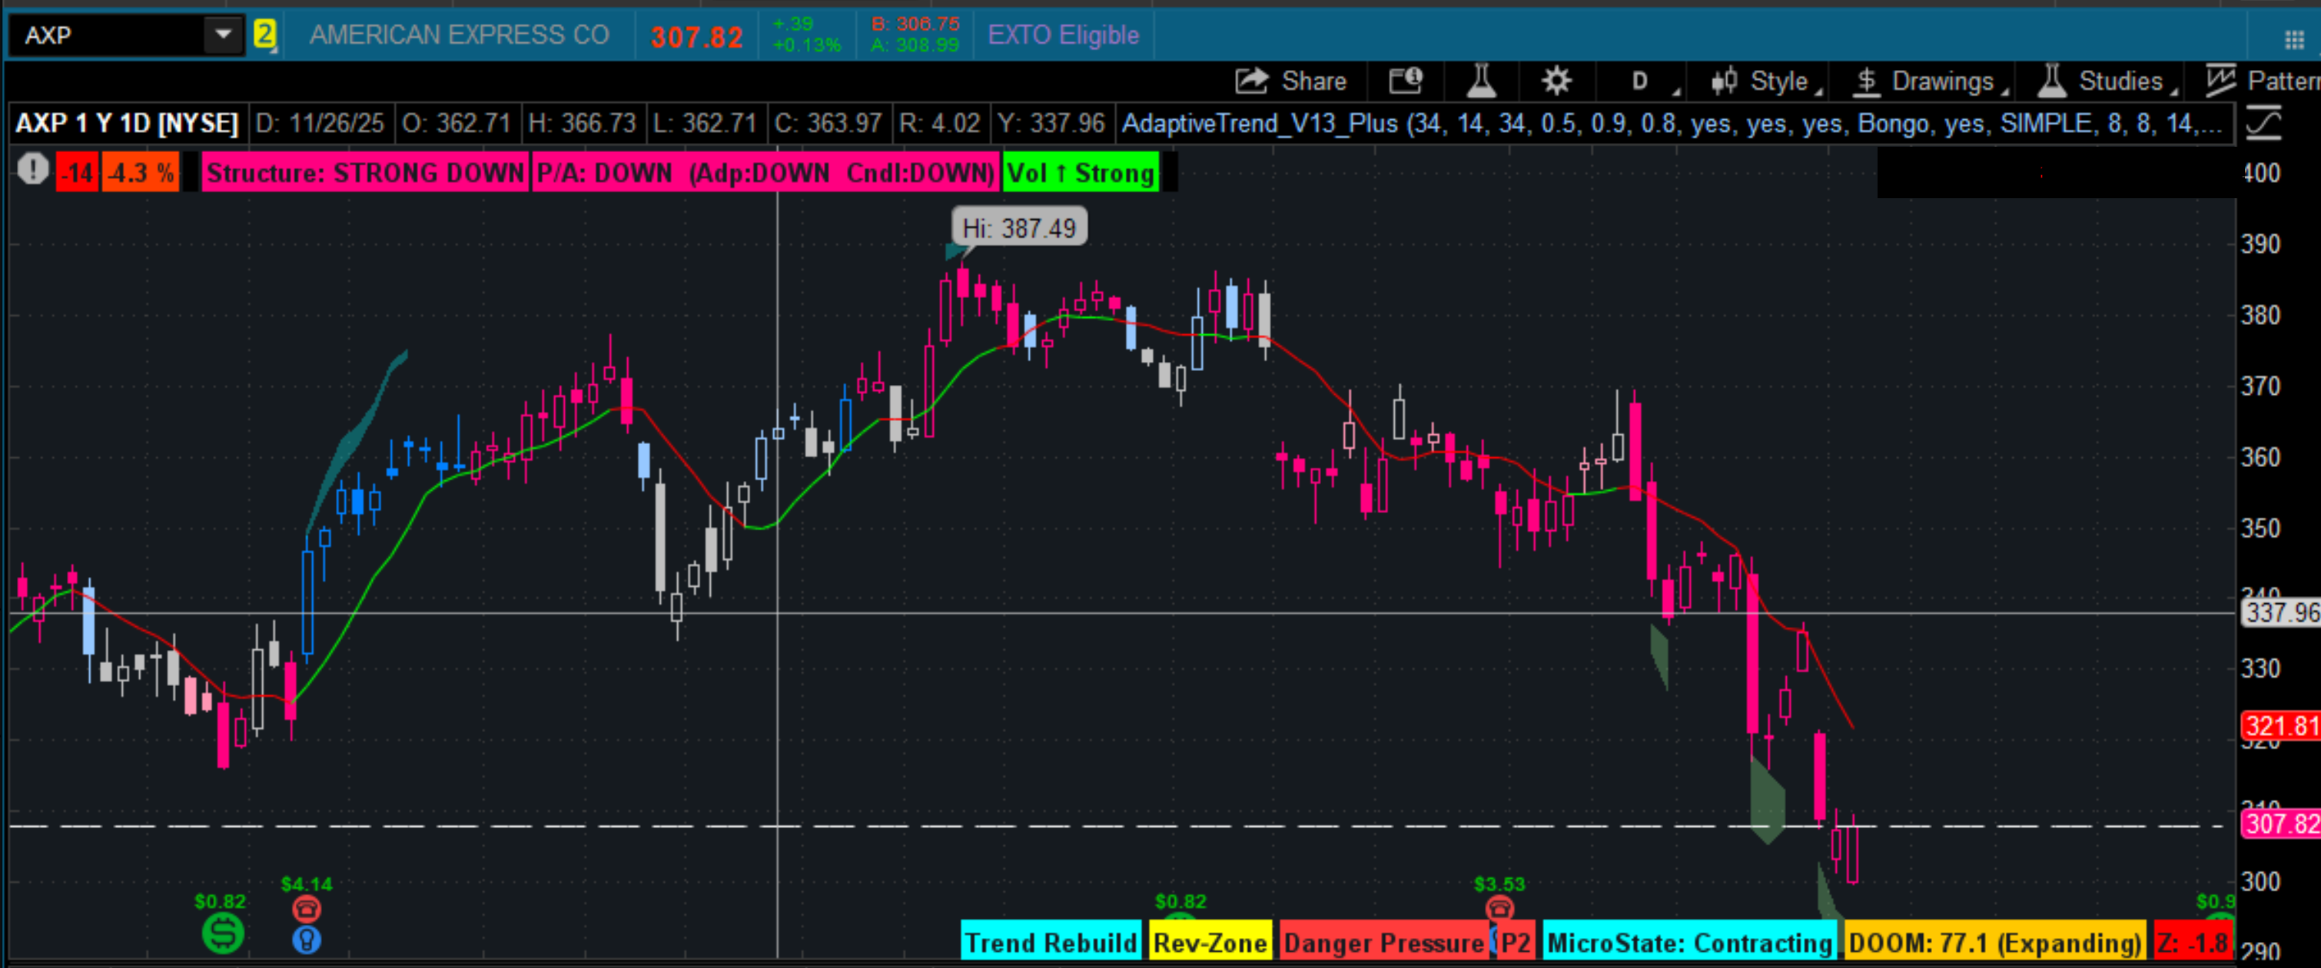Click the Edit Studies flask icon
This screenshot has height=968, width=2321.
tap(1481, 81)
